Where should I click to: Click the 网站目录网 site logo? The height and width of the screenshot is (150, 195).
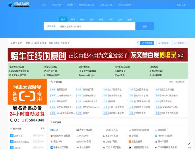[x=19, y=4]
